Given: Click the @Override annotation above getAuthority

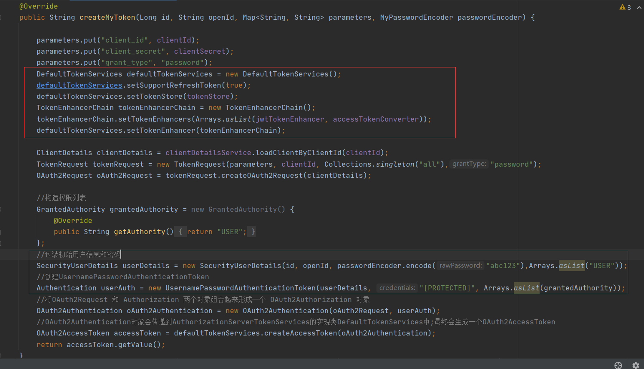Looking at the screenshot, I should tap(73, 220).
